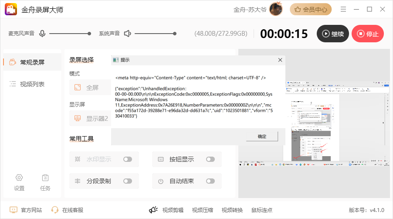Mute system sound with the speaker icon
This screenshot has height=219, width=393.
pyautogui.click(x=128, y=33)
